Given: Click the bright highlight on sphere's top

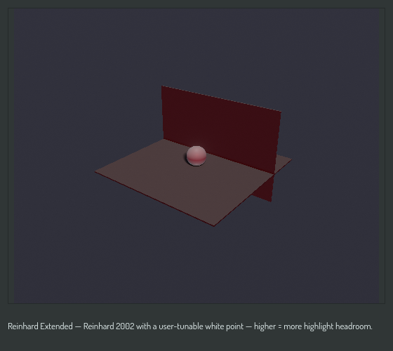Looking at the screenshot, I should [196, 150].
